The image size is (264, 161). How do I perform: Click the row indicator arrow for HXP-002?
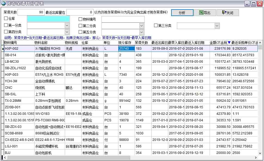point(3,49)
